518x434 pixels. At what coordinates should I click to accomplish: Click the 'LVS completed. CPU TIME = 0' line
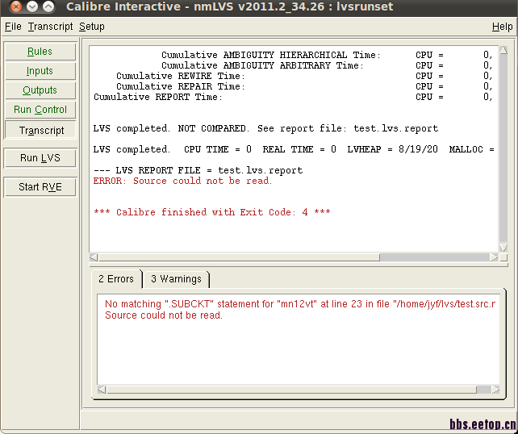(294, 149)
